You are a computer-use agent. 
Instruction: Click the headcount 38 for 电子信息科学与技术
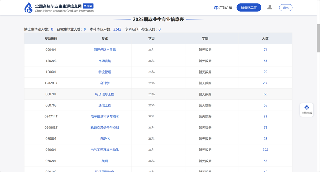click(265, 116)
